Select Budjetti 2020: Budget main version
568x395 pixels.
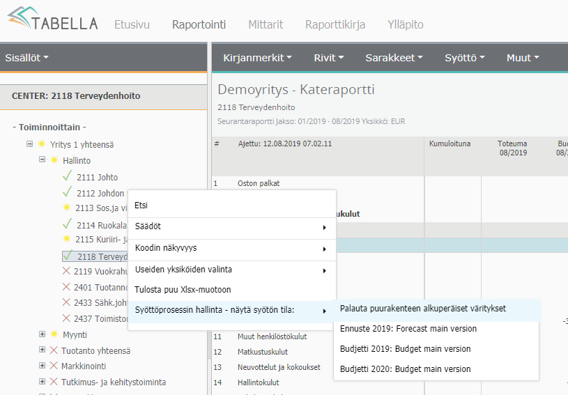coord(405,369)
